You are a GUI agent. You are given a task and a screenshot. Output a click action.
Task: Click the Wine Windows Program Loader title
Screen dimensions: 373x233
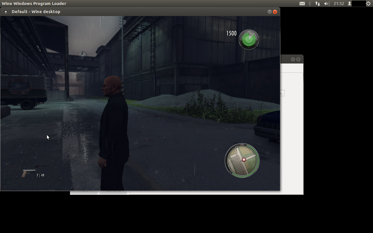click(x=34, y=3)
